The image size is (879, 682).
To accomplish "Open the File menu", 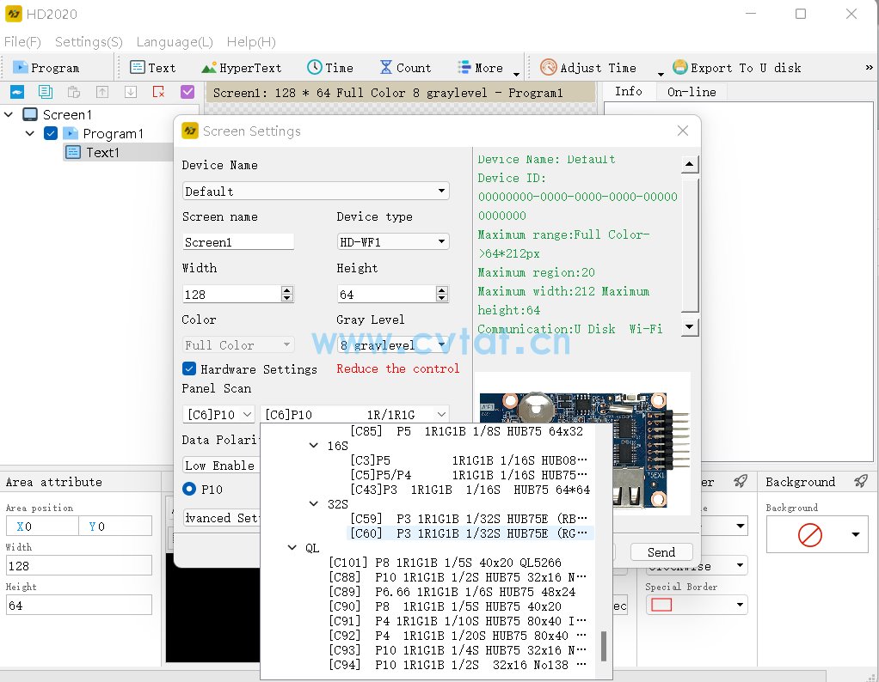I will tap(22, 42).
